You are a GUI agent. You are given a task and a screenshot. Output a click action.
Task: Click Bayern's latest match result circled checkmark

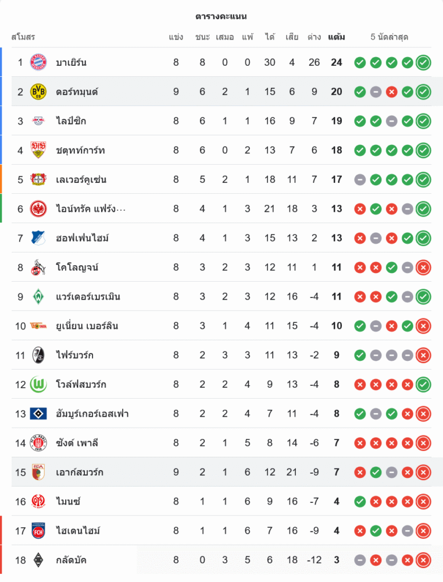click(424, 62)
